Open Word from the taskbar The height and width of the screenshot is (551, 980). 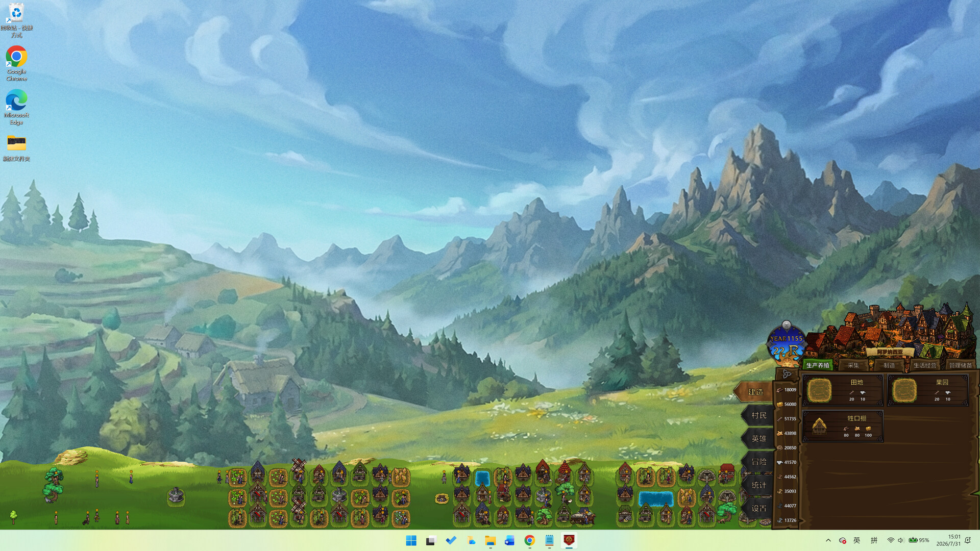click(509, 540)
